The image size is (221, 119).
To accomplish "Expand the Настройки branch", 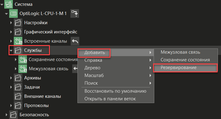I will [x=11, y=23].
